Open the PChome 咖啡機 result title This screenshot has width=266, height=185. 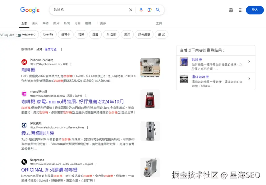28,70
